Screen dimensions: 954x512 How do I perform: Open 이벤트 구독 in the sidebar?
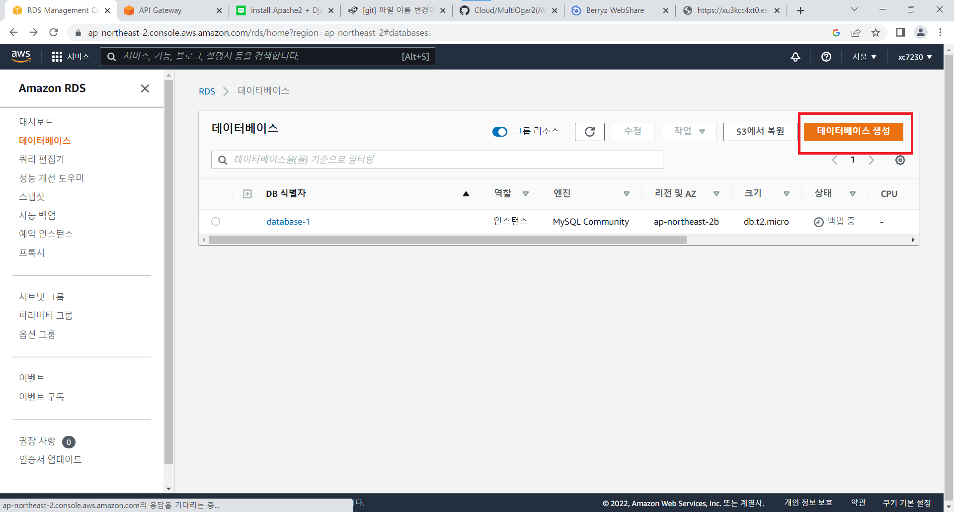click(41, 397)
